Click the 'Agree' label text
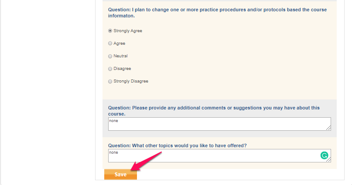Viewport: 352px width, 185px height. [119, 43]
